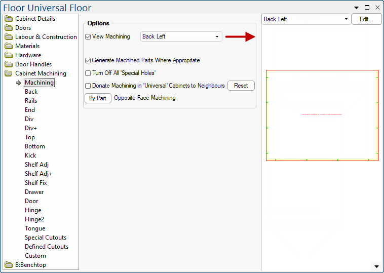
Task: Click the Doors folder icon
Action: pyautogui.click(x=9, y=28)
